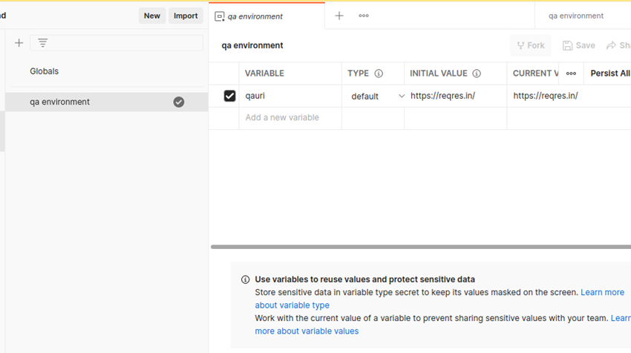This screenshot has width=631, height=353.
Task: Save the qa environment
Action: 579,45
